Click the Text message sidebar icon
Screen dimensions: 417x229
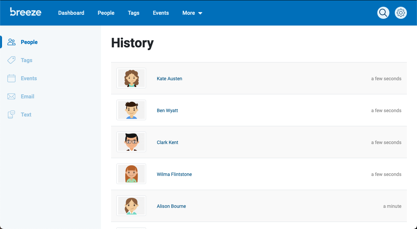click(11, 114)
